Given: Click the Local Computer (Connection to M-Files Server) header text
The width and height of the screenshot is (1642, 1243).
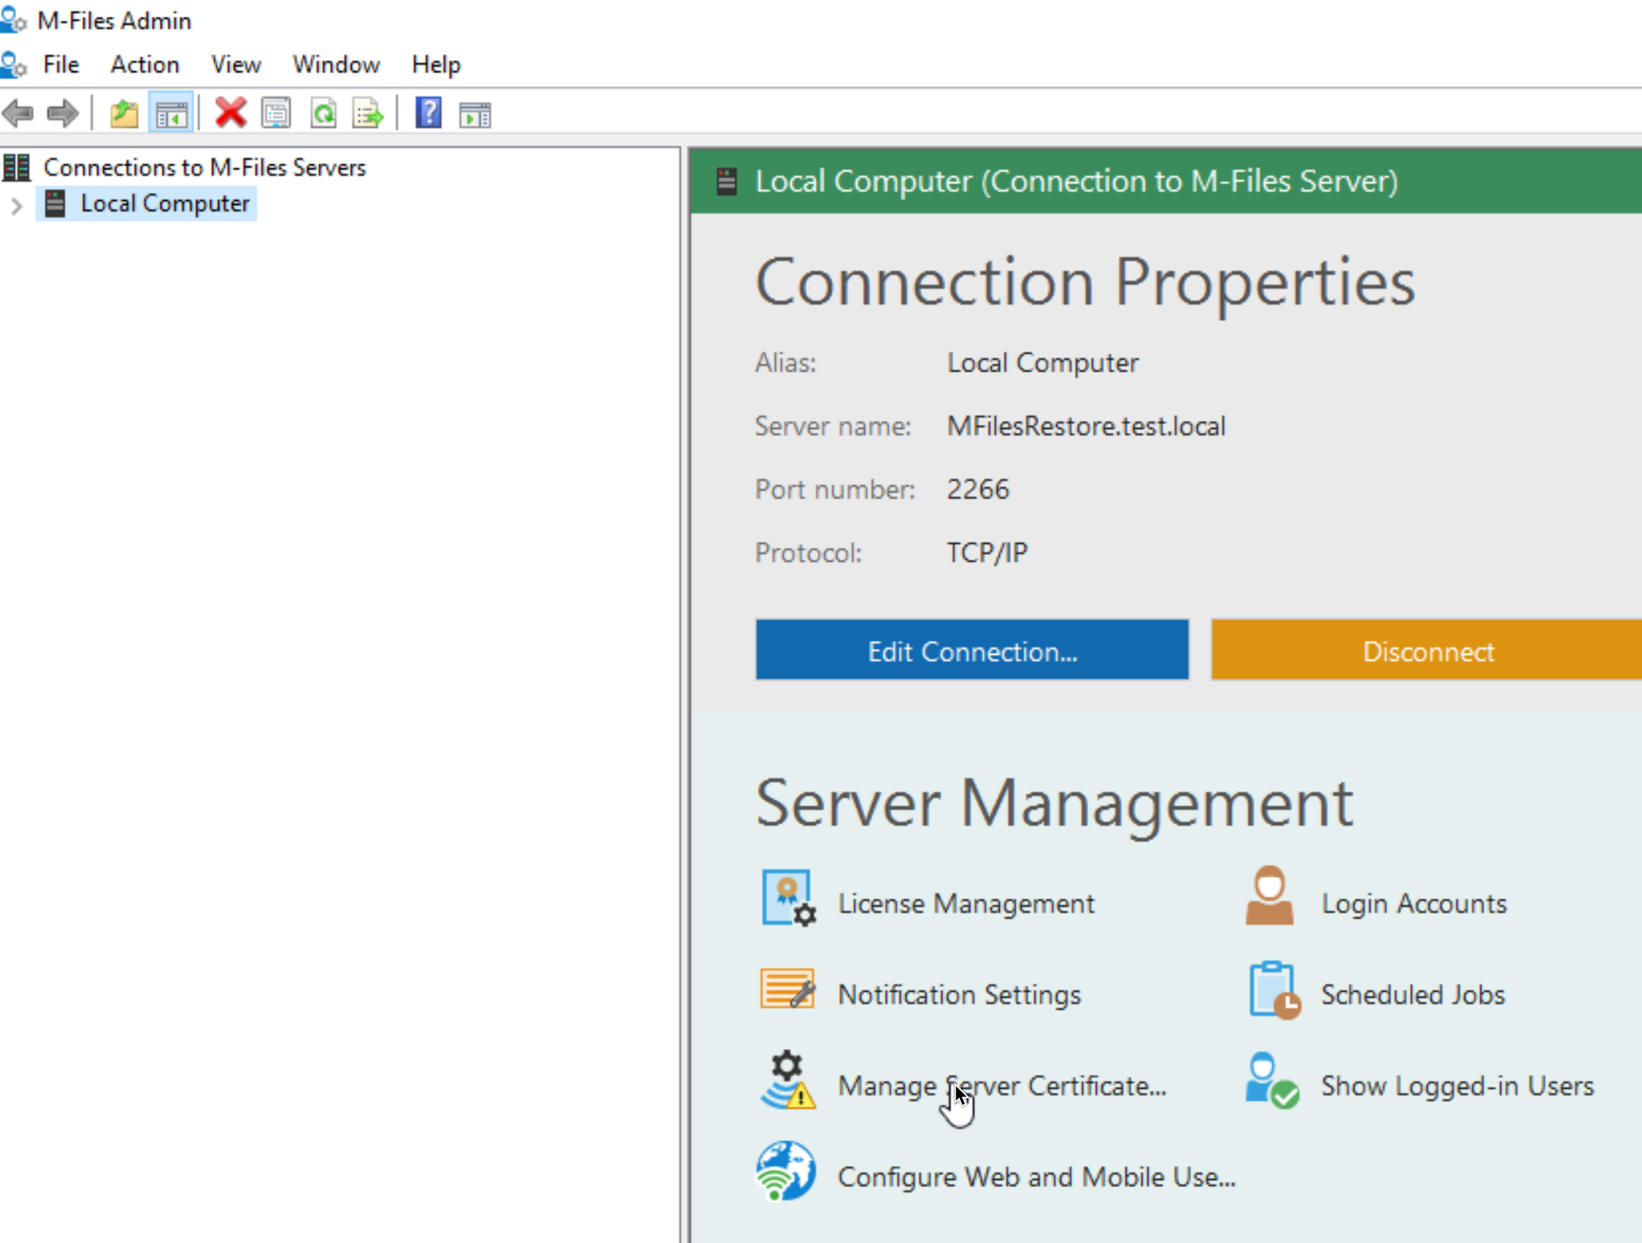Looking at the screenshot, I should point(1076,181).
